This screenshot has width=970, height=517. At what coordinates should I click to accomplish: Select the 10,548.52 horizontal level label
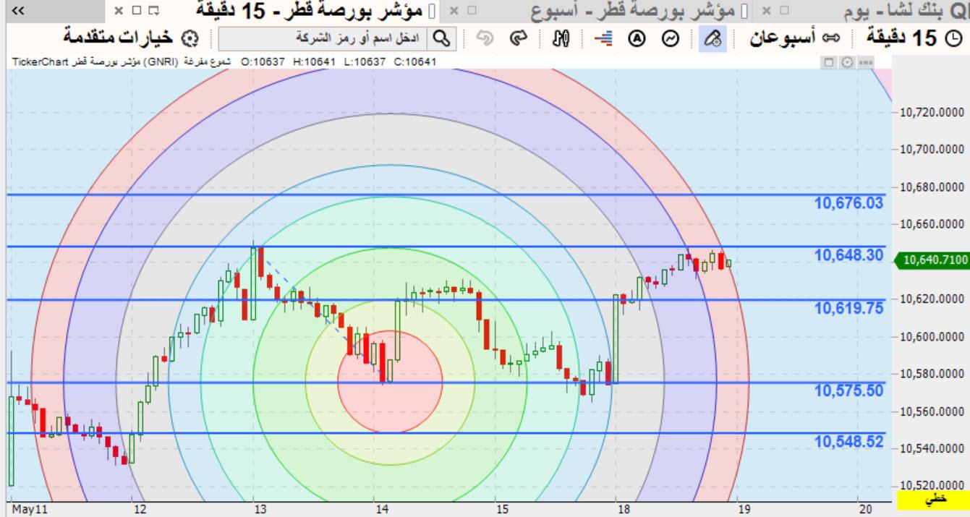pyautogui.click(x=848, y=442)
